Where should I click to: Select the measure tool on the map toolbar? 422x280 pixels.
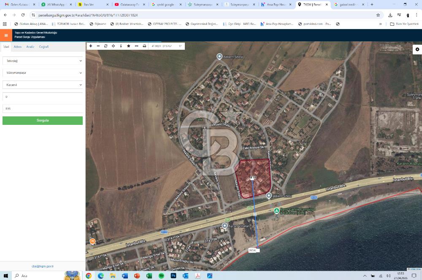(x=137, y=46)
